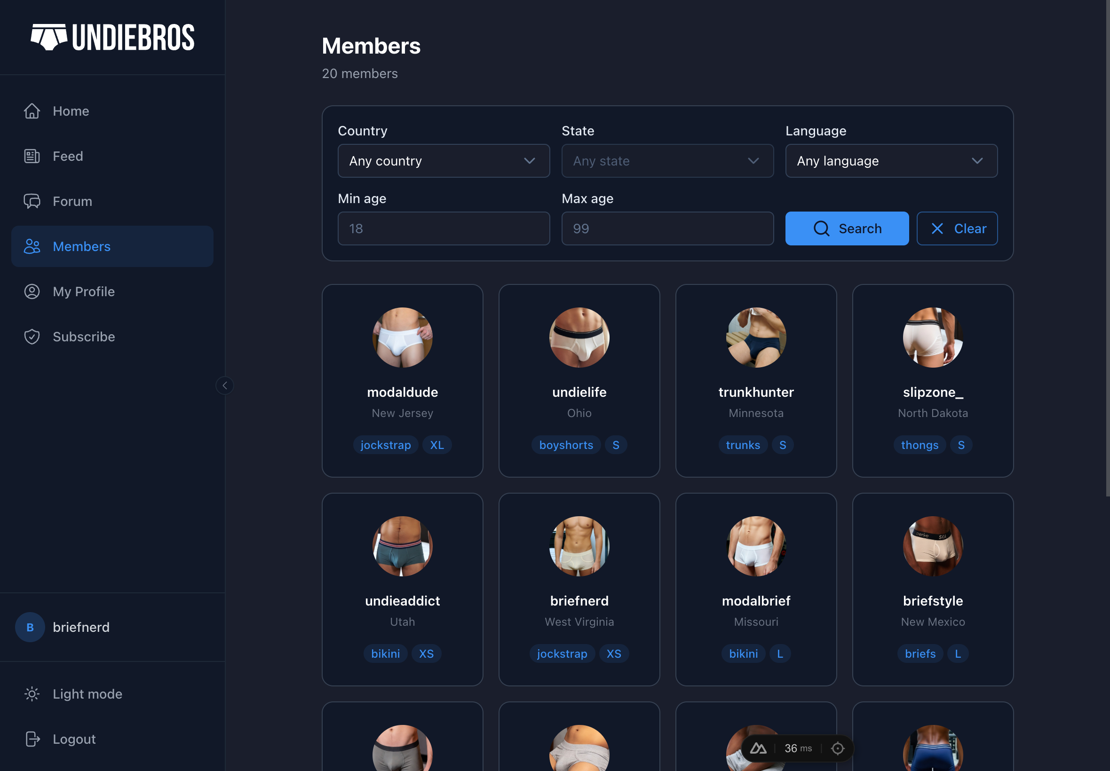Enable the jockstrap tag on modaldude's card
Image resolution: width=1110 pixels, height=771 pixels.
pos(385,444)
